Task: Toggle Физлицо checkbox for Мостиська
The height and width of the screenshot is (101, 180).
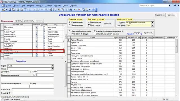Action: tap(37, 27)
